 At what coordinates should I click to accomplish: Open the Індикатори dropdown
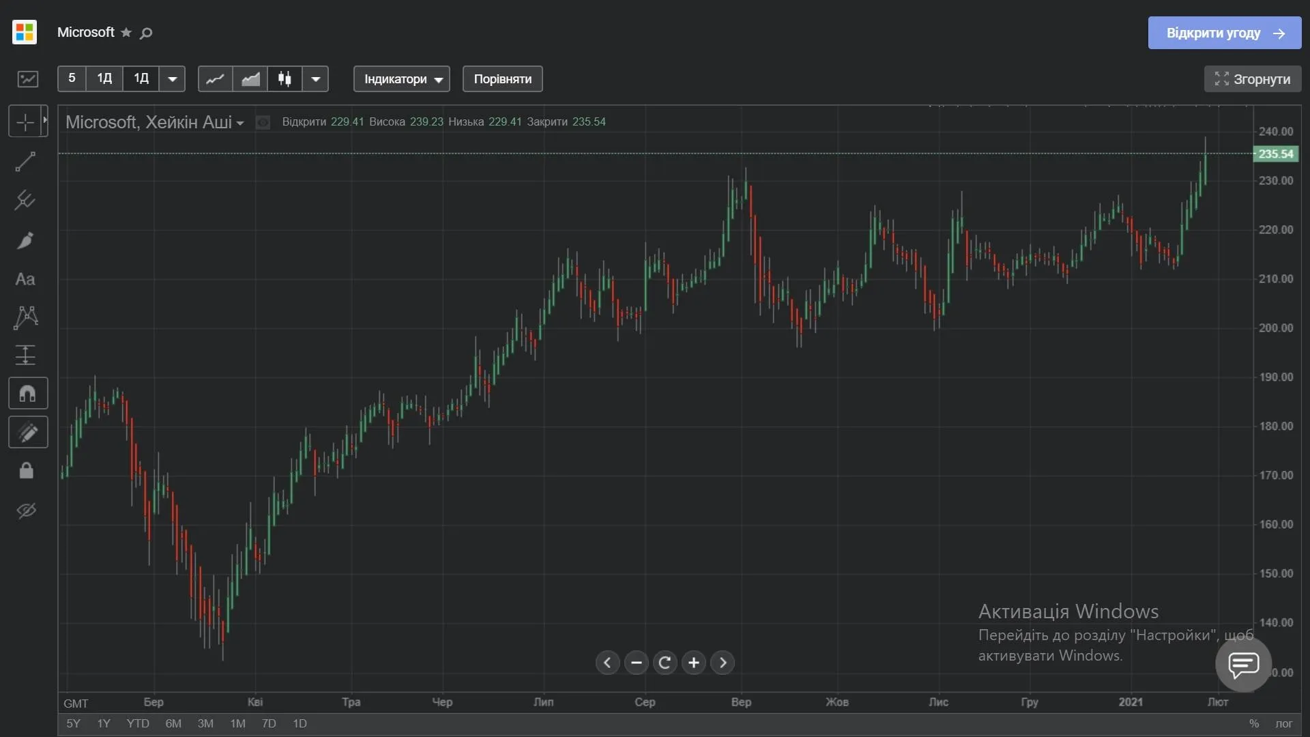click(x=402, y=78)
